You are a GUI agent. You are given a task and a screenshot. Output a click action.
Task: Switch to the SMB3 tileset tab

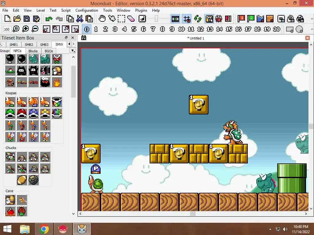click(44, 45)
